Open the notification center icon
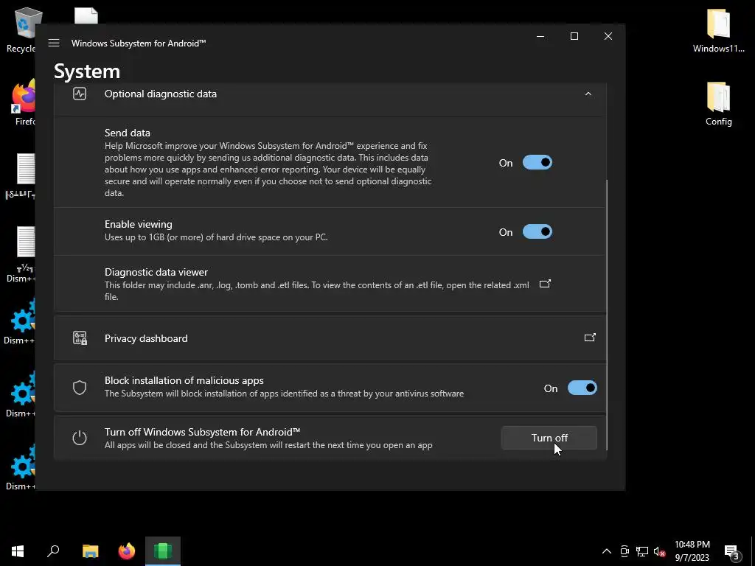 pos(732,553)
